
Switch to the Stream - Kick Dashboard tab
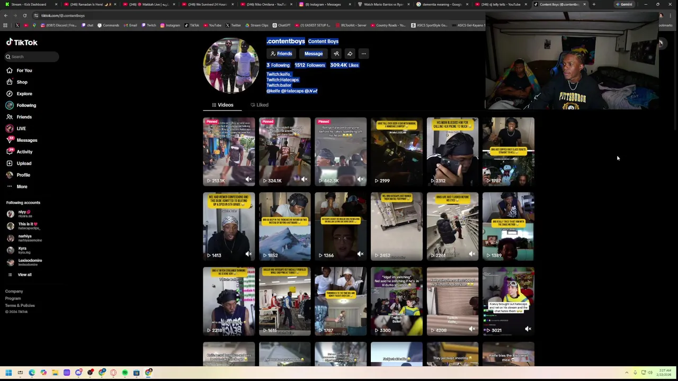coord(30,4)
